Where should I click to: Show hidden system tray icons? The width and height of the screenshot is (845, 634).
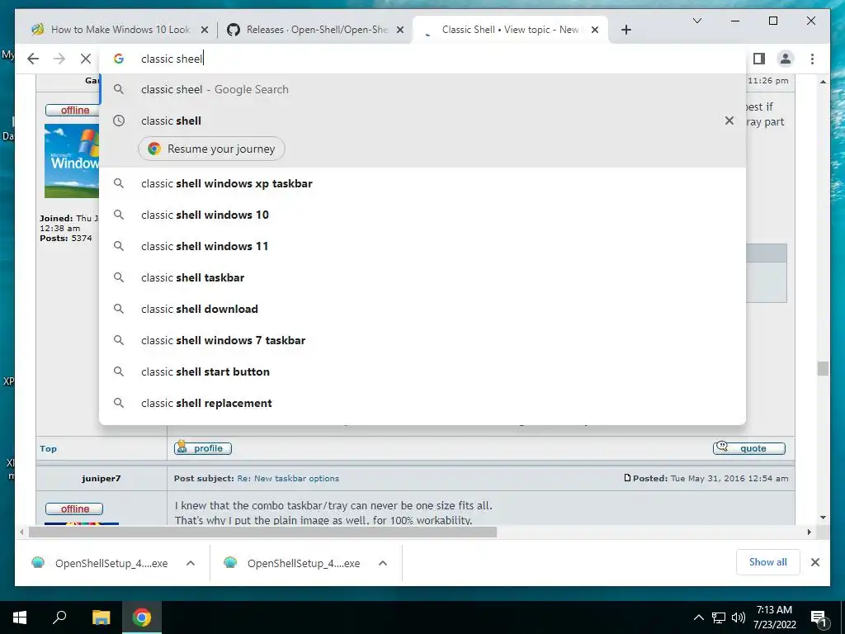coord(698,617)
